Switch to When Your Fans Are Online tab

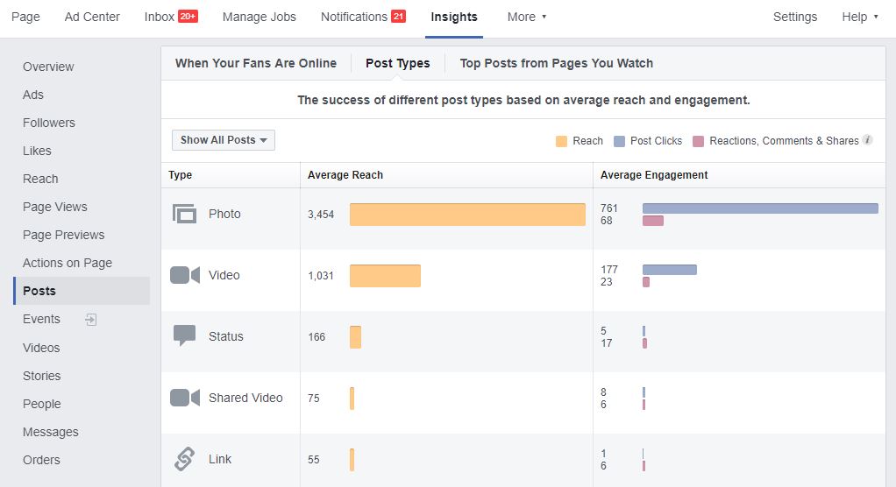(256, 63)
